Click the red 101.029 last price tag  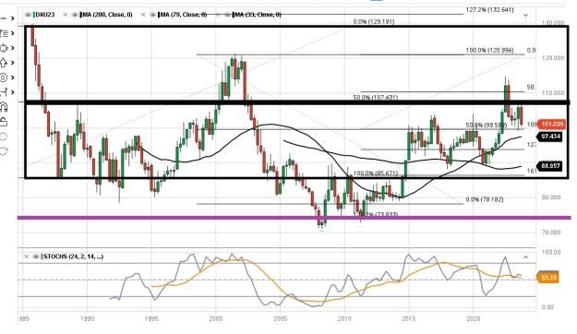[x=551, y=125]
